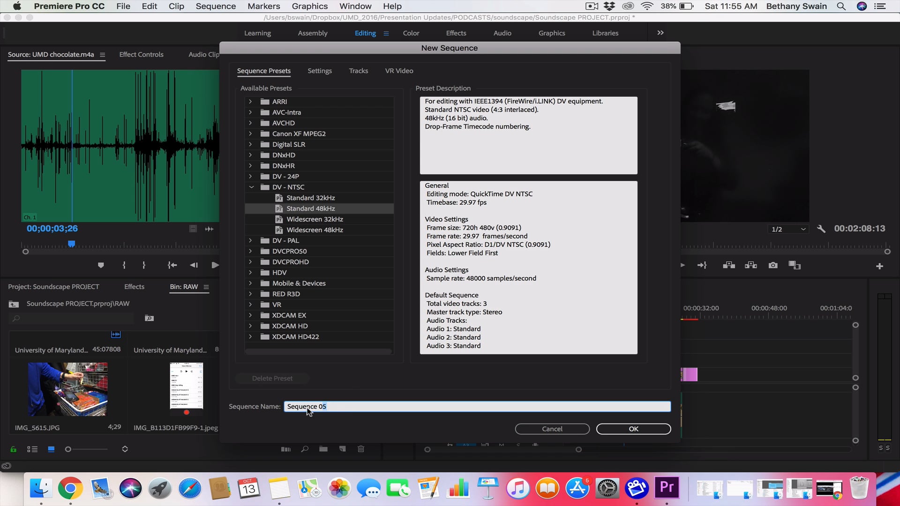The height and width of the screenshot is (506, 900).
Task: Open the Markers menu in the menu bar
Action: click(263, 6)
